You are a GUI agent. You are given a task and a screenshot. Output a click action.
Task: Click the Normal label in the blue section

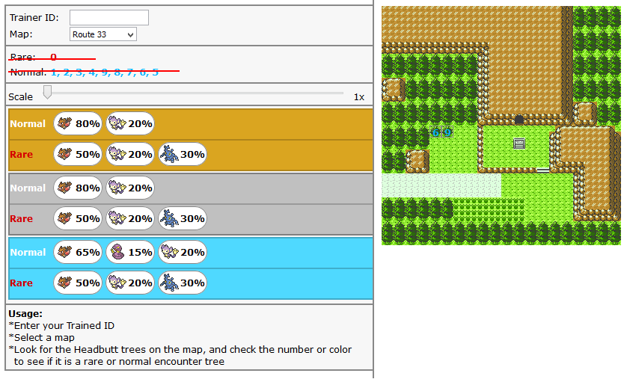click(28, 253)
